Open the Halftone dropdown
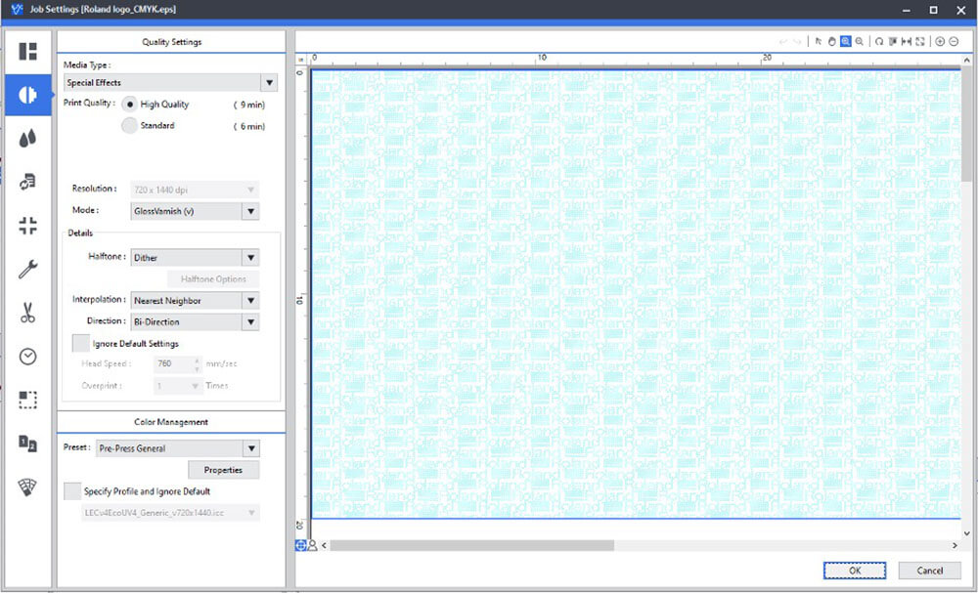 click(x=195, y=257)
